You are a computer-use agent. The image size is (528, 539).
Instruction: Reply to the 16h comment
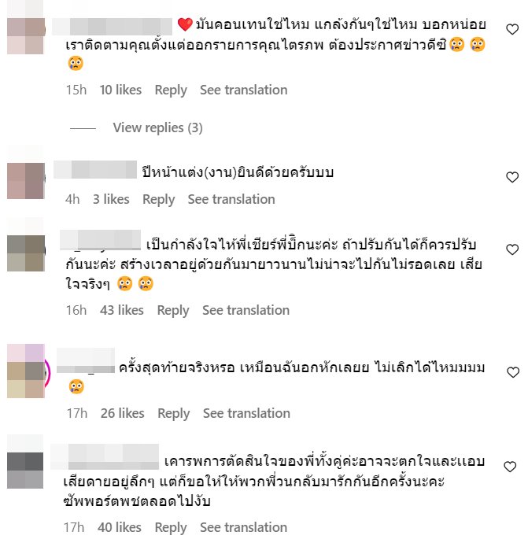tap(173, 310)
